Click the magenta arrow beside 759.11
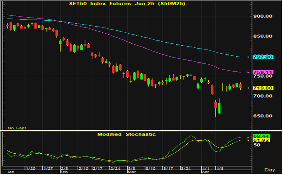 (248, 72)
